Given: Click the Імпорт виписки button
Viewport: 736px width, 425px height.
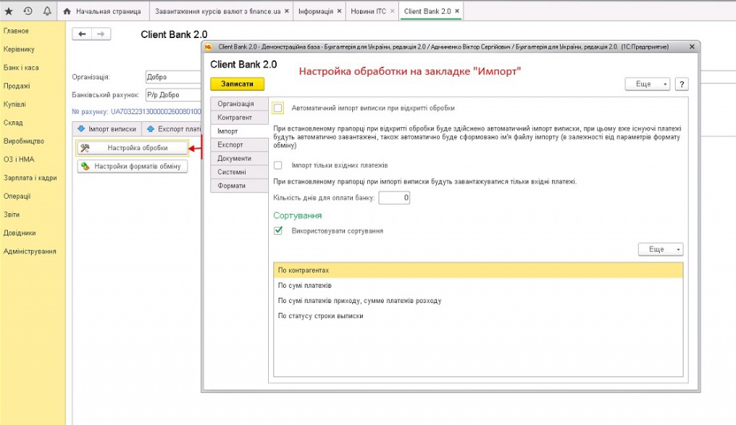Looking at the screenshot, I should tap(107, 129).
